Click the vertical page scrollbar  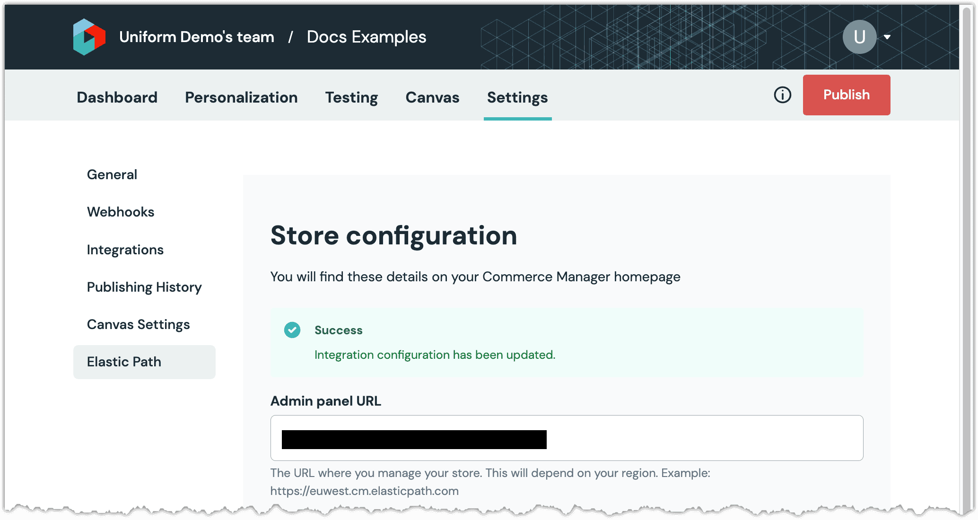(x=968, y=260)
